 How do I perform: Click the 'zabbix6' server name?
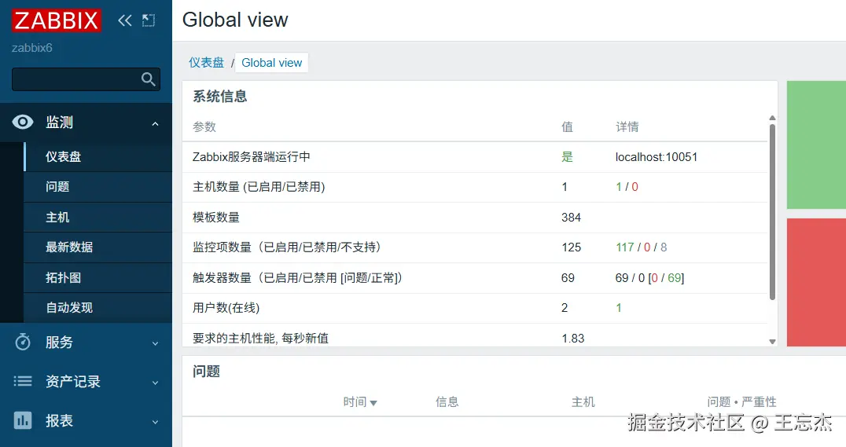pyautogui.click(x=31, y=48)
